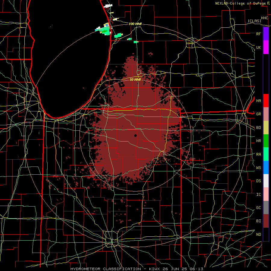Screen dimensions: 271x271
Task: Click the GC legend label
Action: tap(258, 208)
